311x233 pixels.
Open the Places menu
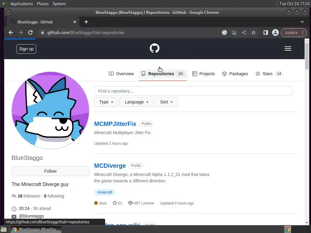click(x=43, y=4)
